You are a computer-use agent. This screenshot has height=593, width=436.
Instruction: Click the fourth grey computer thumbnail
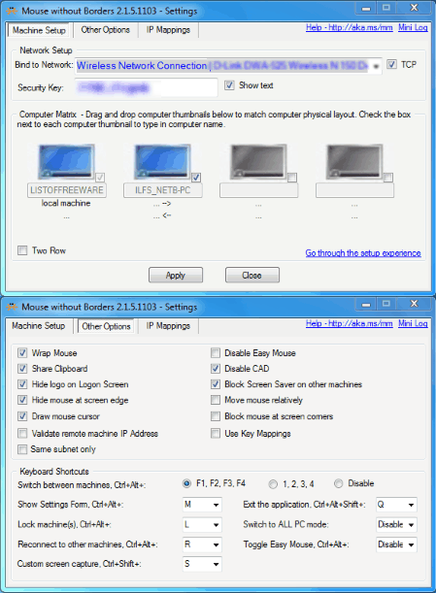(x=354, y=161)
